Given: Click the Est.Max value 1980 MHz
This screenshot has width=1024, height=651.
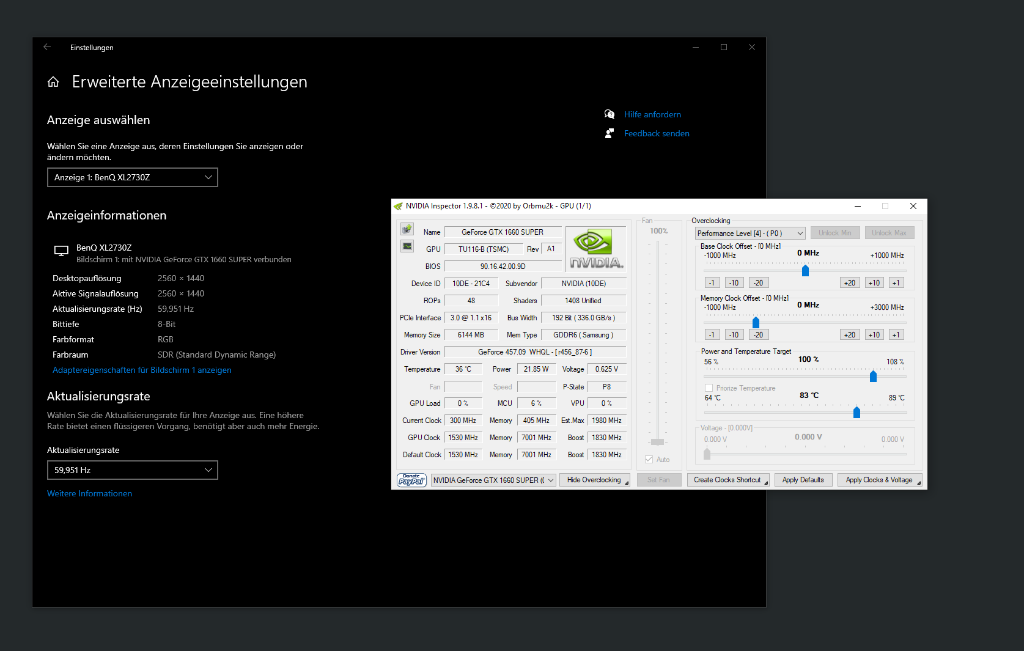Looking at the screenshot, I should coord(606,421).
